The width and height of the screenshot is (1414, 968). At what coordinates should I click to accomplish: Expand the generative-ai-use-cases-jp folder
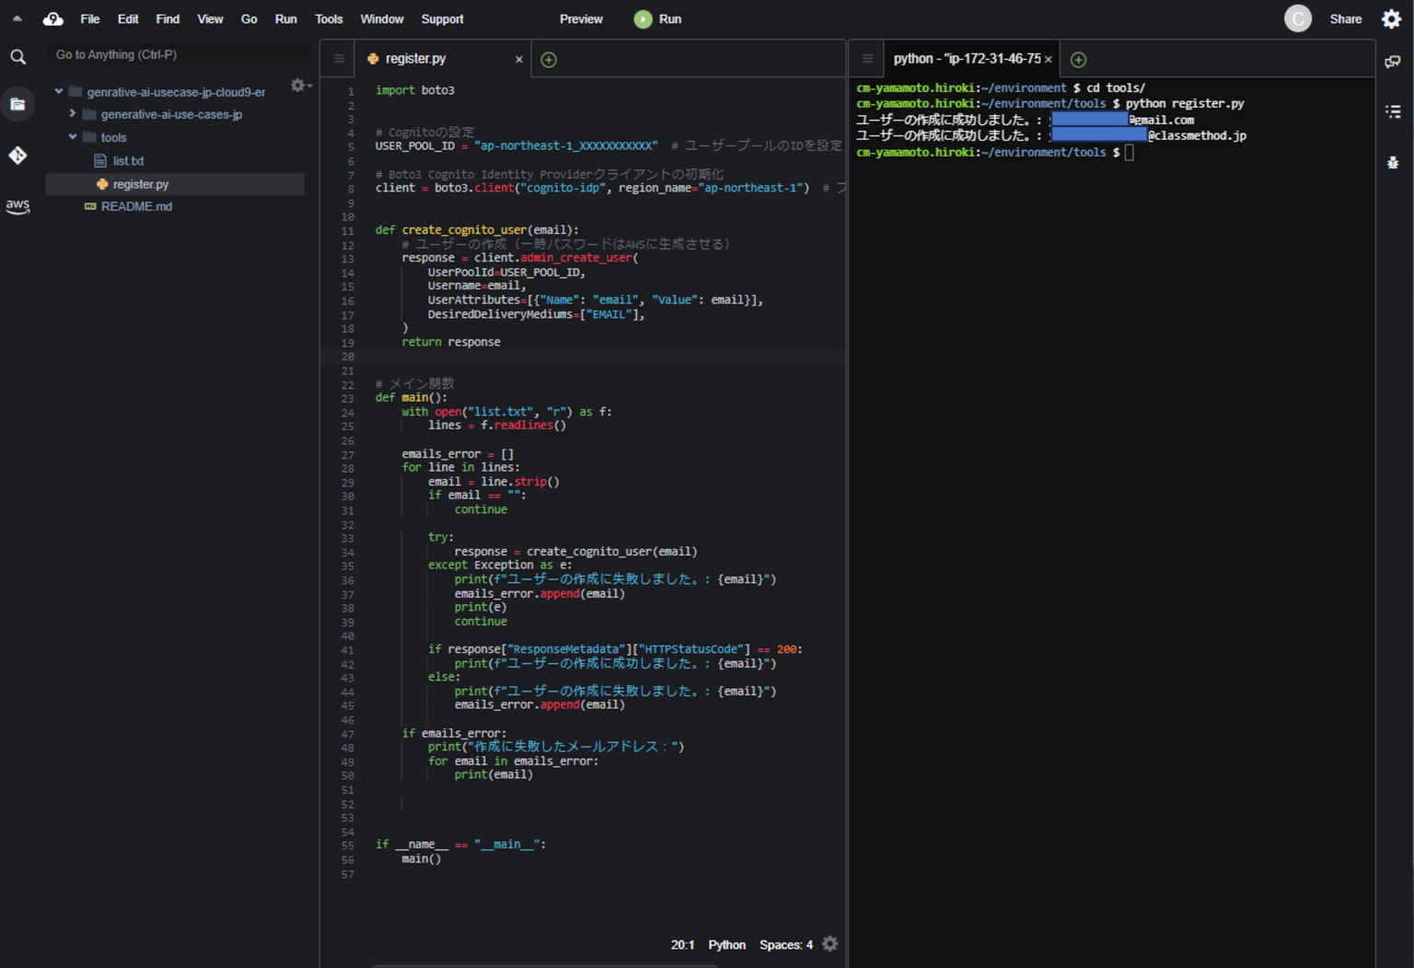coord(73,114)
